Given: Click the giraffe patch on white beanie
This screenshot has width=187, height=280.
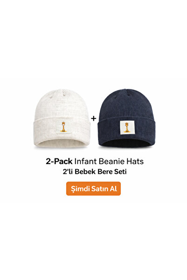Looking at the screenshot, I should coord(63,127).
